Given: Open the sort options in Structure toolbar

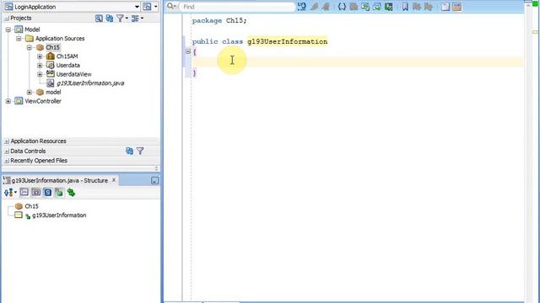Looking at the screenshot, I should [x=9, y=193].
